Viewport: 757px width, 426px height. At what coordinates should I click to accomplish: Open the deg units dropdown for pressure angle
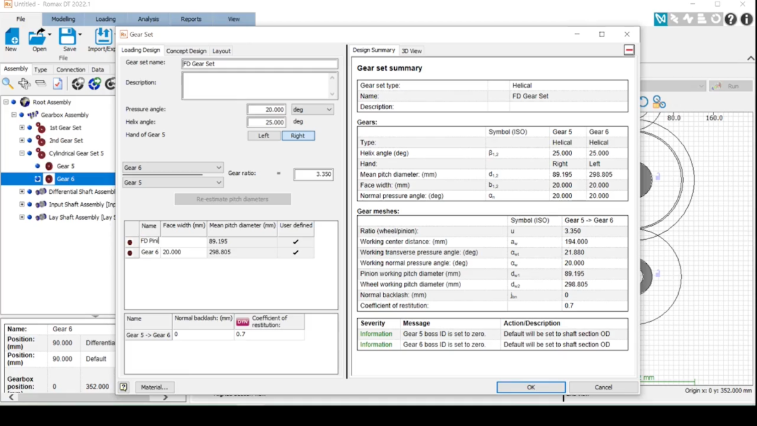[312, 110]
